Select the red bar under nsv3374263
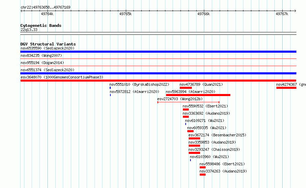The image size is (306, 188). (203, 175)
